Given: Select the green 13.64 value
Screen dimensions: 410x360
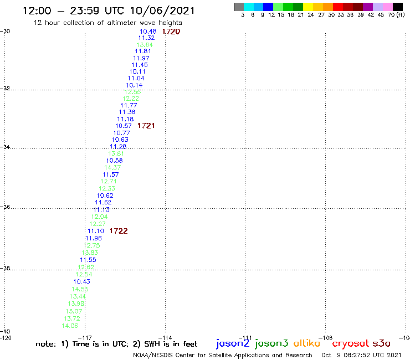Looking at the screenshot, I should pyautogui.click(x=145, y=45).
